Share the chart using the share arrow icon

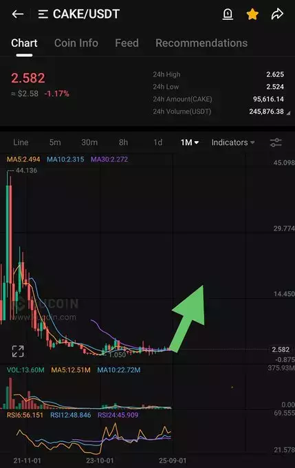[277, 14]
